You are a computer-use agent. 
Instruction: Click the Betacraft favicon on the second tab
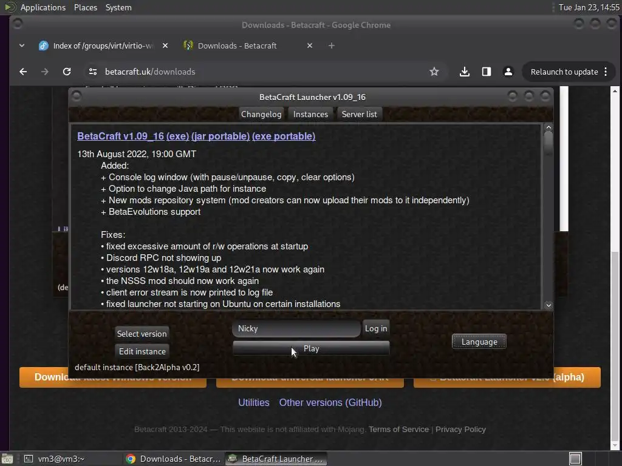tap(188, 46)
